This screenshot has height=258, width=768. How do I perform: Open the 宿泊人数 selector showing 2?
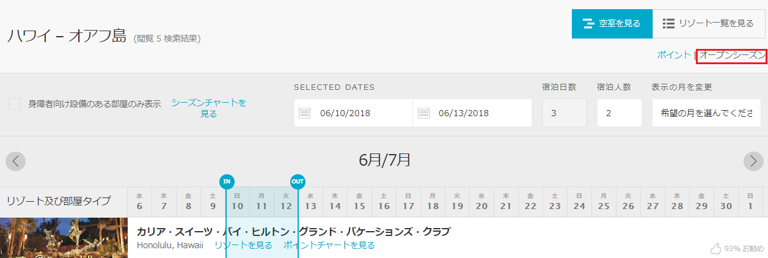(x=620, y=113)
